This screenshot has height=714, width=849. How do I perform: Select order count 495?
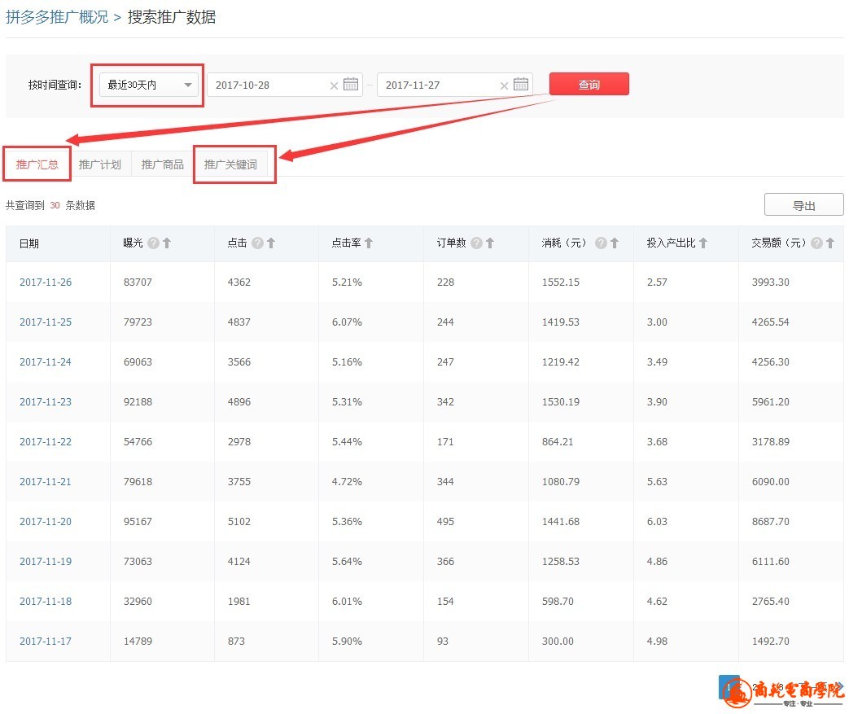point(445,522)
